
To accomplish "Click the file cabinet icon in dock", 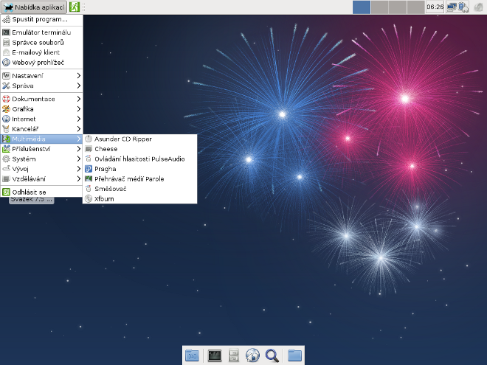I will tap(234, 355).
